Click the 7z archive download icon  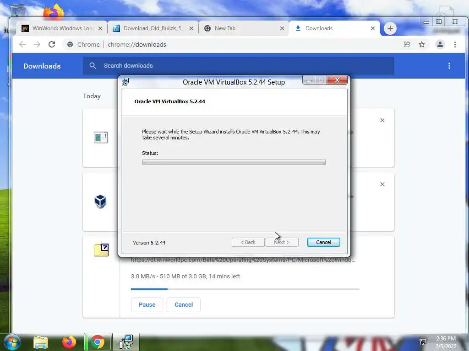(x=101, y=250)
